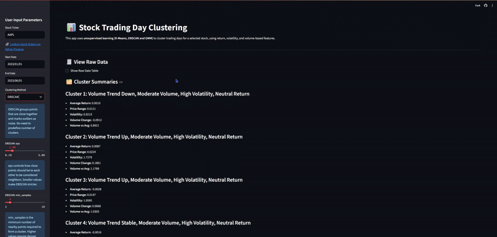Click the min_samples slider maximum value 10
497x237 pixels.
43,207
